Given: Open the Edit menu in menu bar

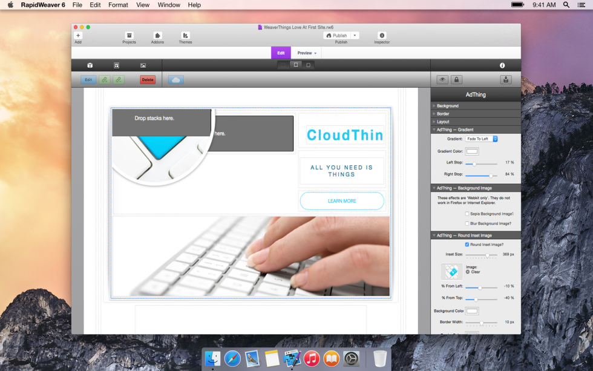Looking at the screenshot, I should pyautogui.click(x=95, y=5).
